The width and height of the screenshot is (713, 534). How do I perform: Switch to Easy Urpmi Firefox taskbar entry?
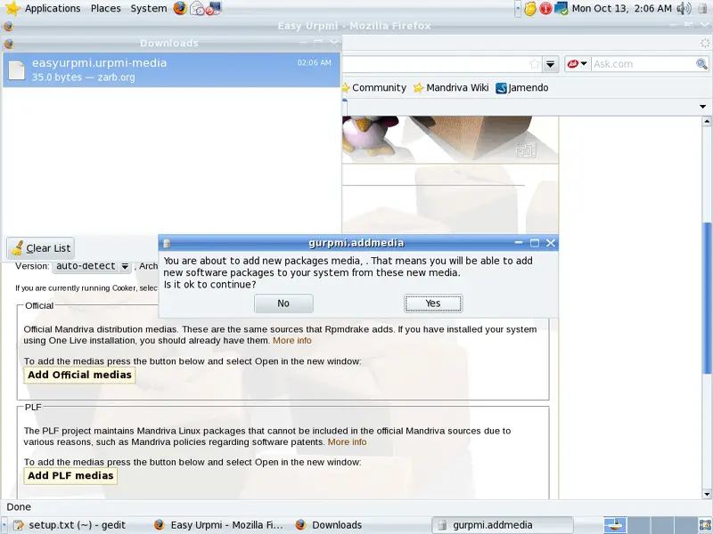tap(218, 525)
